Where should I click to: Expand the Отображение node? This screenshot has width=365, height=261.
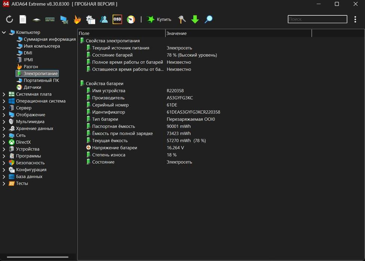tap(4, 115)
